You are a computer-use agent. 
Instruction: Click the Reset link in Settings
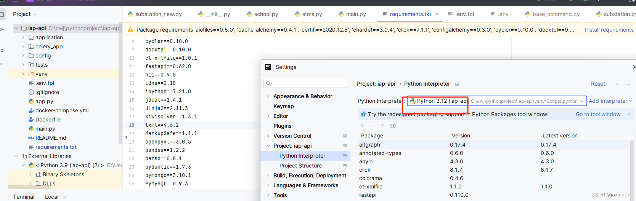598,84
